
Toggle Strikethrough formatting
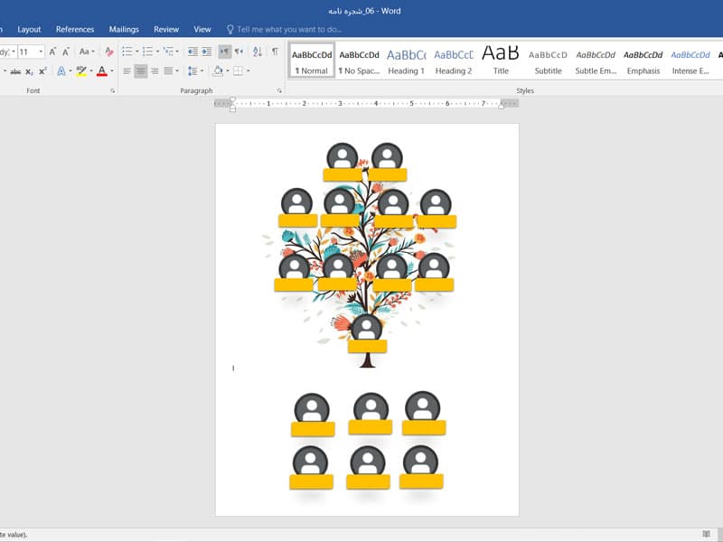tap(15, 71)
